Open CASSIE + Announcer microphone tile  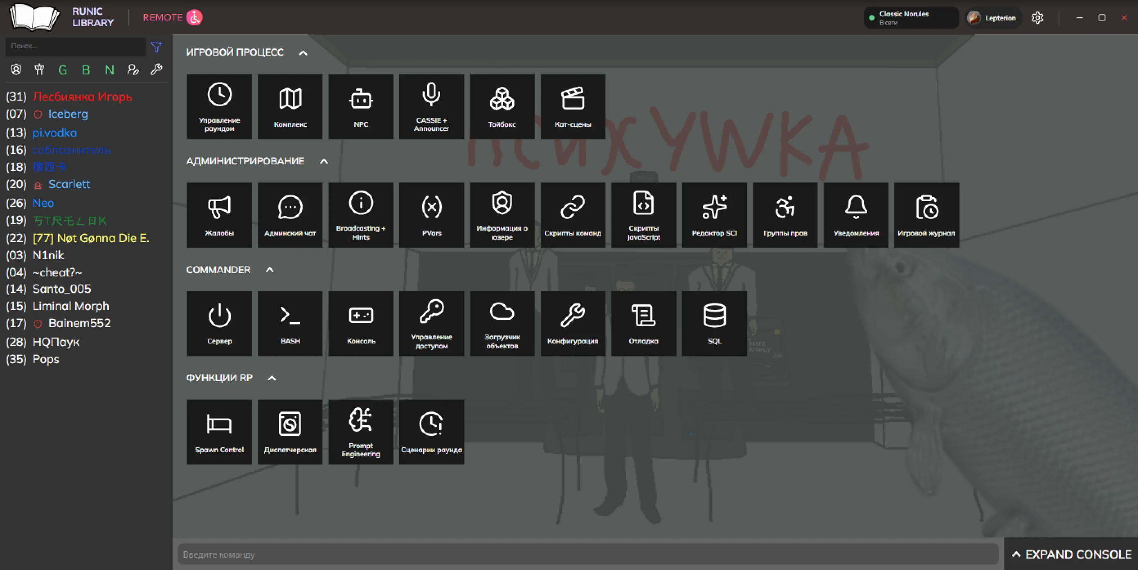pos(431,106)
